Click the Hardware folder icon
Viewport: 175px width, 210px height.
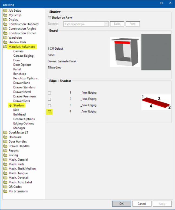click(5, 137)
